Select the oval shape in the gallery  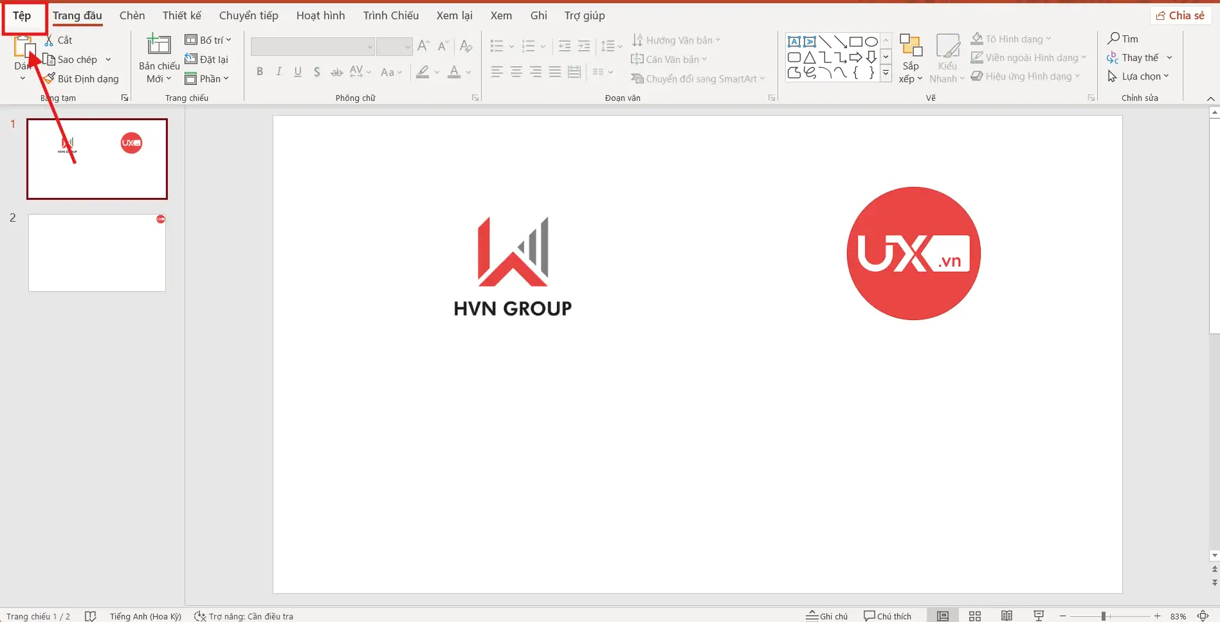[x=871, y=40]
